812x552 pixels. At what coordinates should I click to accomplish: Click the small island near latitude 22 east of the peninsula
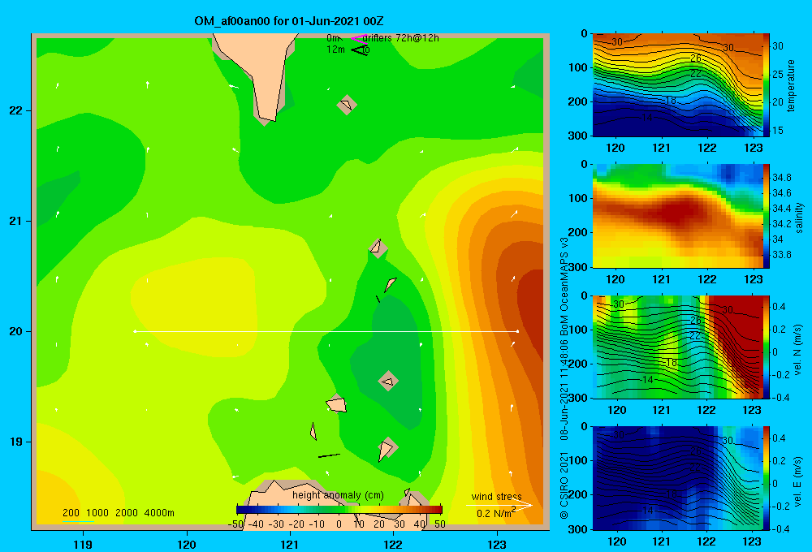[347, 105]
